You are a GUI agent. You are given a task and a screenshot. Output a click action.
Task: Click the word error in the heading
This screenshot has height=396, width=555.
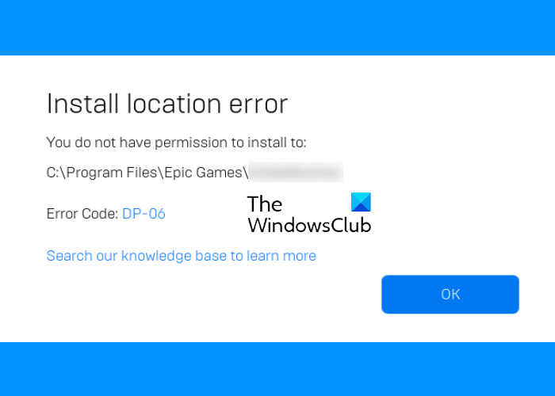258,105
